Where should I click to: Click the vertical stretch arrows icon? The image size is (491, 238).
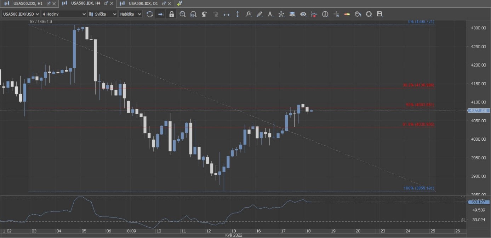click(x=238, y=14)
